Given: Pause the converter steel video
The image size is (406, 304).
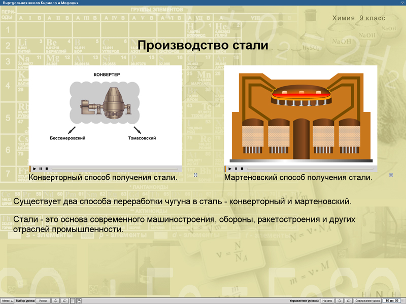Looking at the screenshot, I should (41, 167).
